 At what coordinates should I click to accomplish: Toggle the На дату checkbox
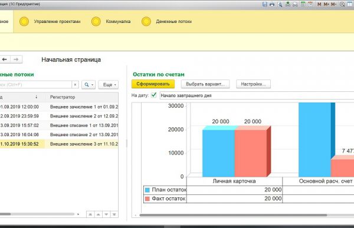[x=154, y=95]
